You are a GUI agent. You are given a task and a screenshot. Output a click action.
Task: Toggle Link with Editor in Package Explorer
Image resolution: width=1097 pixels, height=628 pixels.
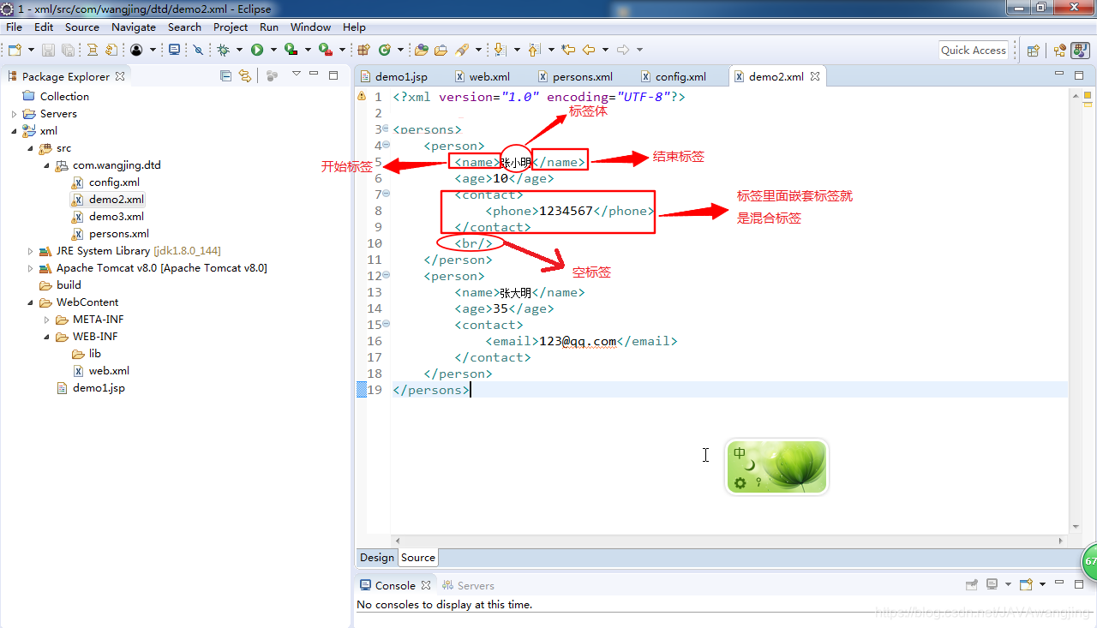click(x=245, y=75)
